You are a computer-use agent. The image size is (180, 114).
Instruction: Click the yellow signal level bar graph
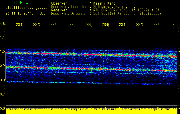[92, 111]
